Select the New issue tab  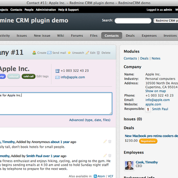pos(42,36)
